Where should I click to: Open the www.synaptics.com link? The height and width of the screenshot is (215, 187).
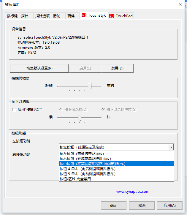click(x=133, y=192)
